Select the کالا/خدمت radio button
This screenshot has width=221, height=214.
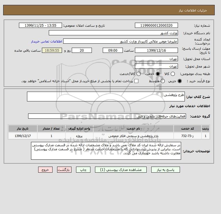139,74
